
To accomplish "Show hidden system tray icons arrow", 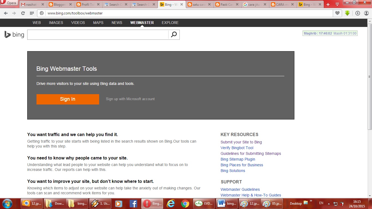I will pos(329,203).
